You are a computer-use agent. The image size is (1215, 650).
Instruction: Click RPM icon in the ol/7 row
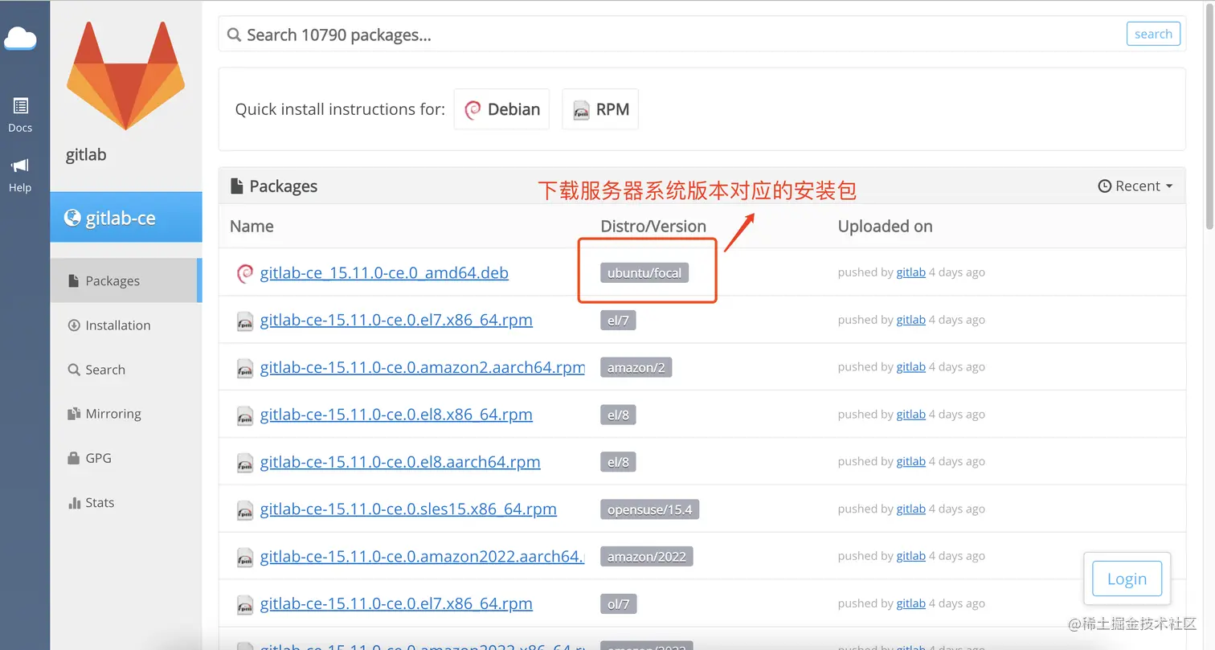[245, 605]
